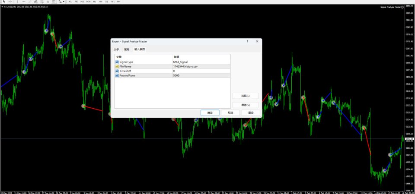Open the 关于 tab in Expert dialog
Screen dimensions: 415x194
116,49
